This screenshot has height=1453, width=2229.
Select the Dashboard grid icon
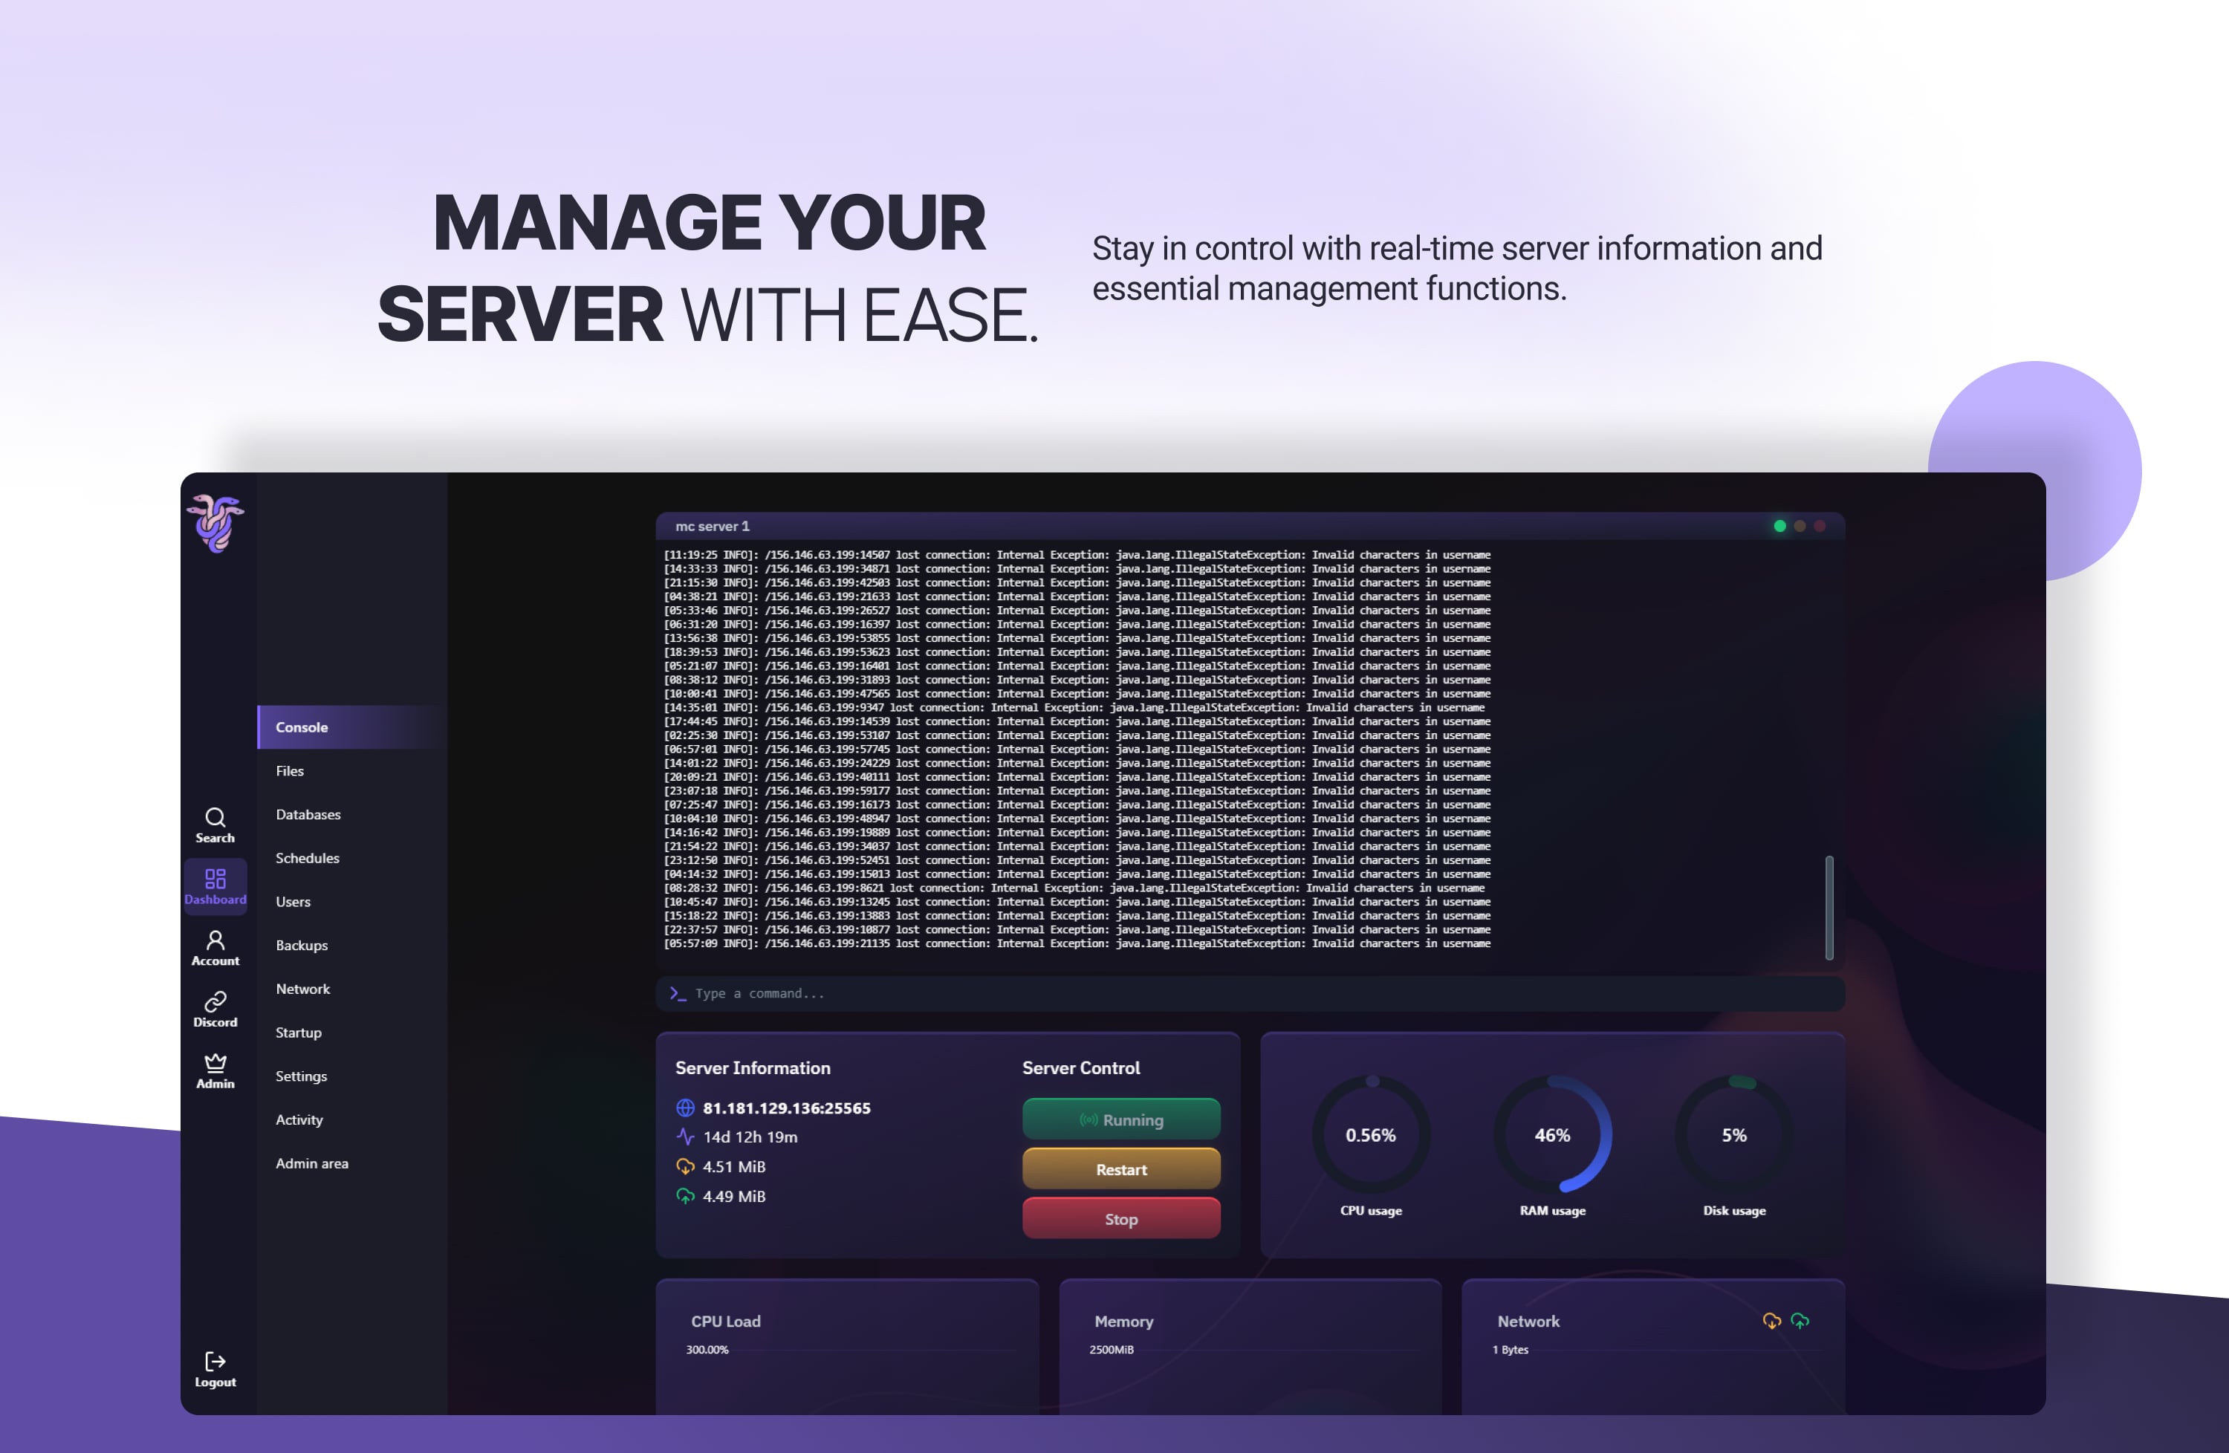pos(215,879)
